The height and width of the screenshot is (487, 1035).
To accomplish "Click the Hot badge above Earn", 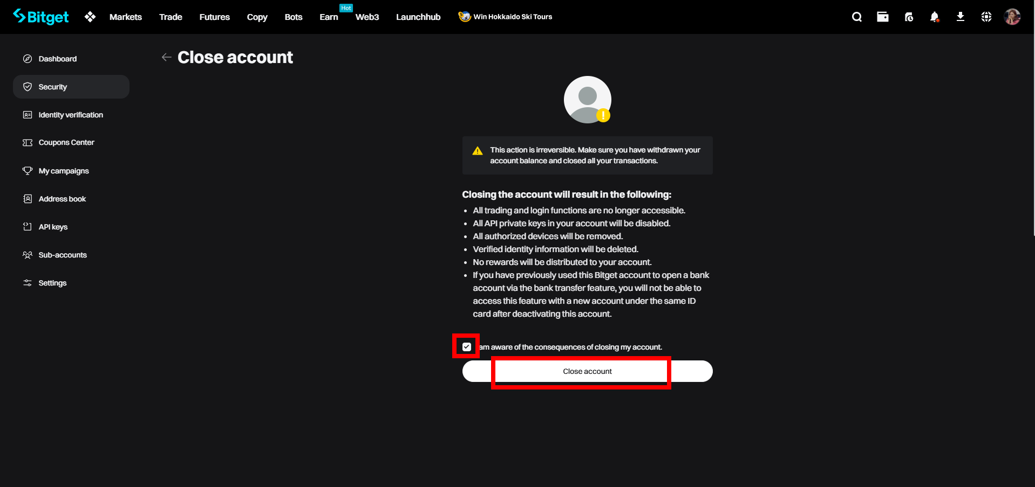I will [346, 8].
